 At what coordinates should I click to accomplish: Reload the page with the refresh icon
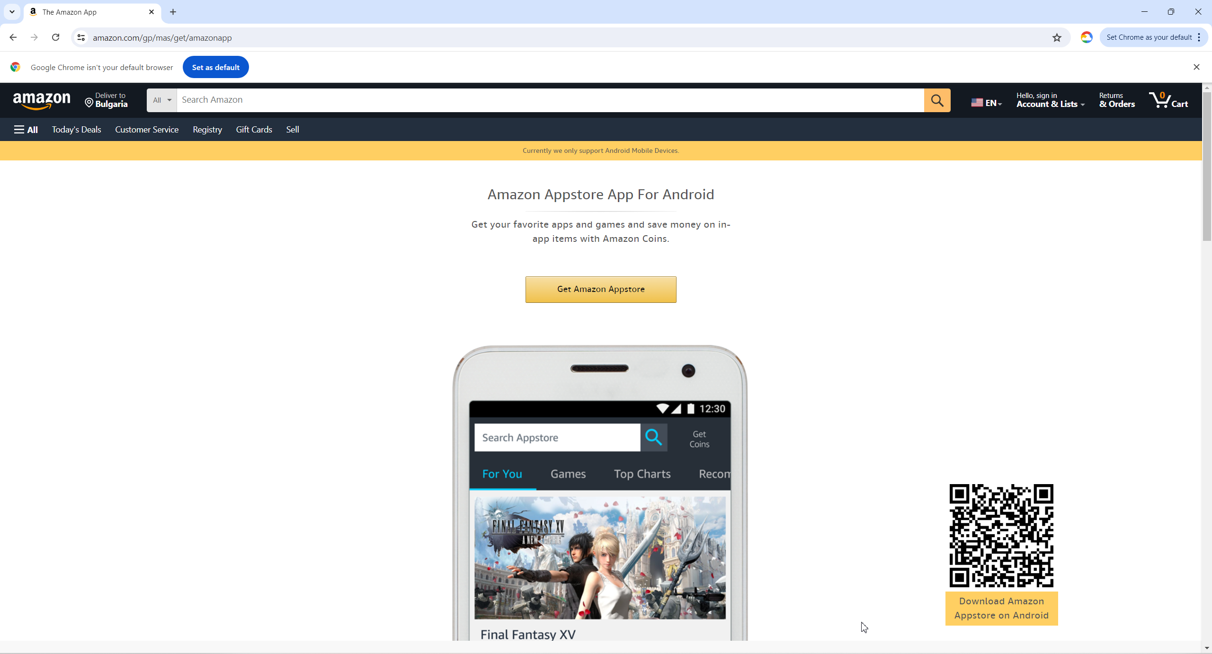click(x=55, y=37)
